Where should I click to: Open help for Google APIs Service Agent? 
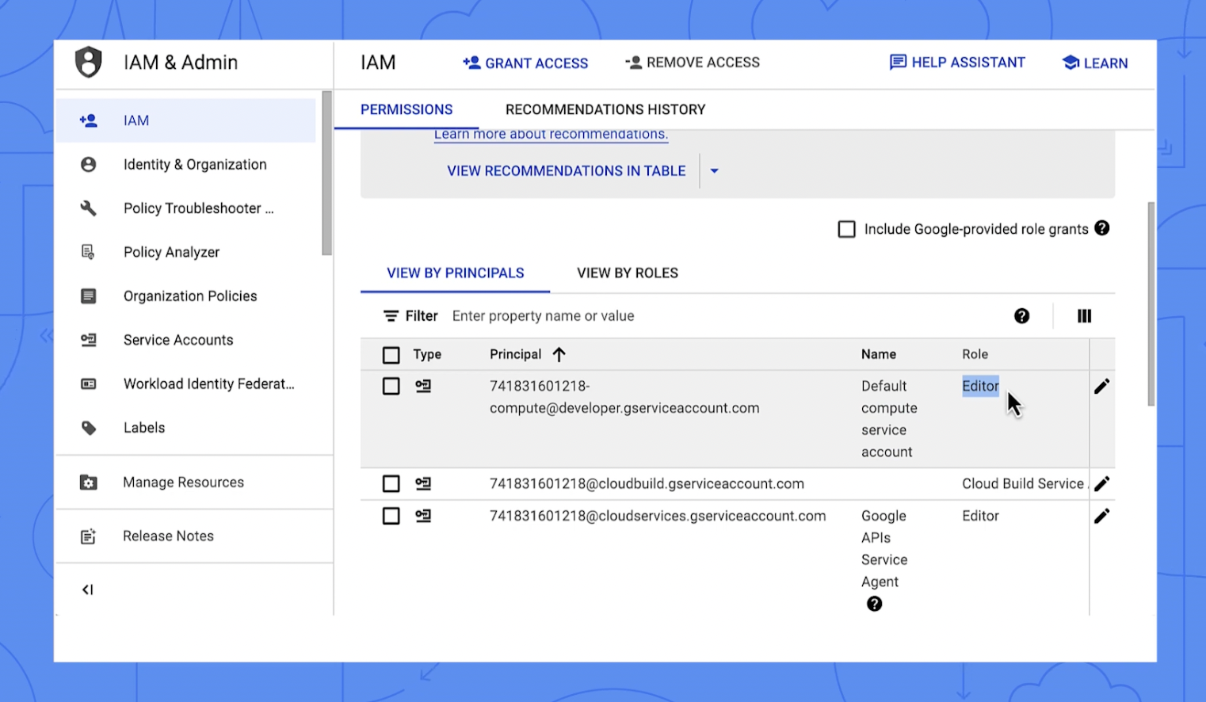(x=875, y=604)
